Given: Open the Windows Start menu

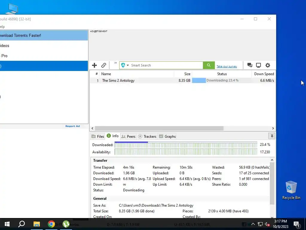Looking at the screenshot, I should point(7,224).
